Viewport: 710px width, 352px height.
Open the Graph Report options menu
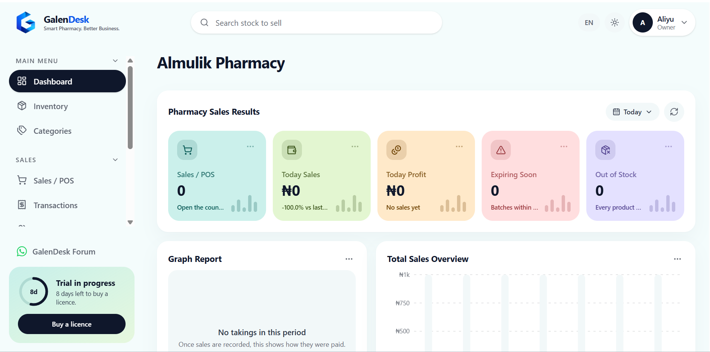pos(349,259)
